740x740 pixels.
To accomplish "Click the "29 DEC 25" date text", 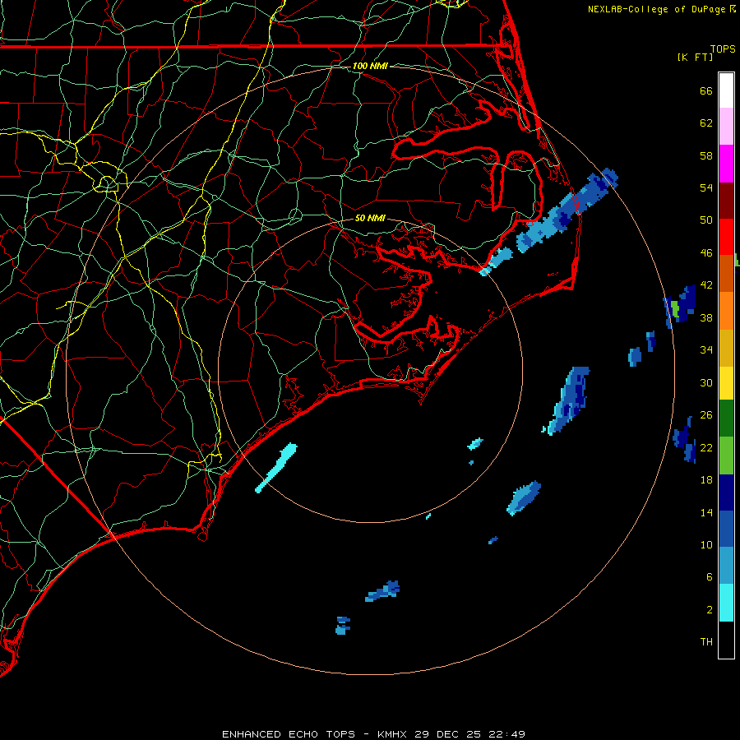I will click(447, 734).
